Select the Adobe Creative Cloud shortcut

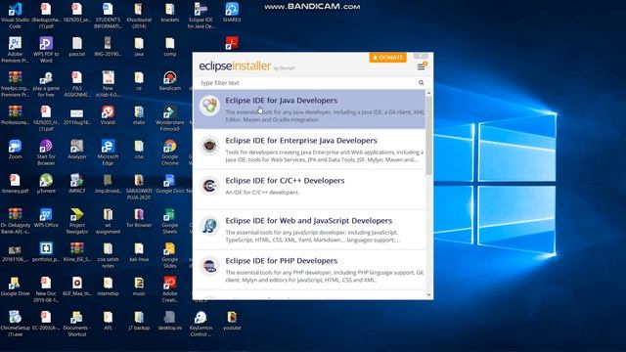pyautogui.click(x=170, y=289)
